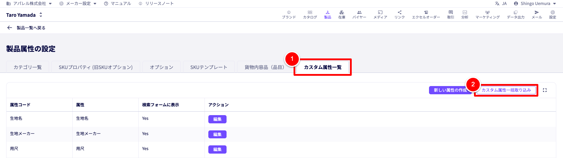This screenshot has height=158, width=563.
Task: Click the 新しい属性の作成 button
Action: pos(450,90)
